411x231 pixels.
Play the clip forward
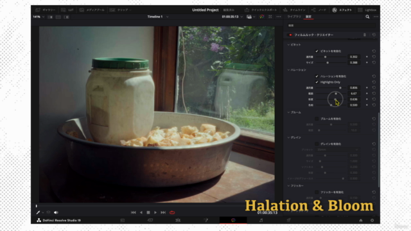tap(155, 212)
